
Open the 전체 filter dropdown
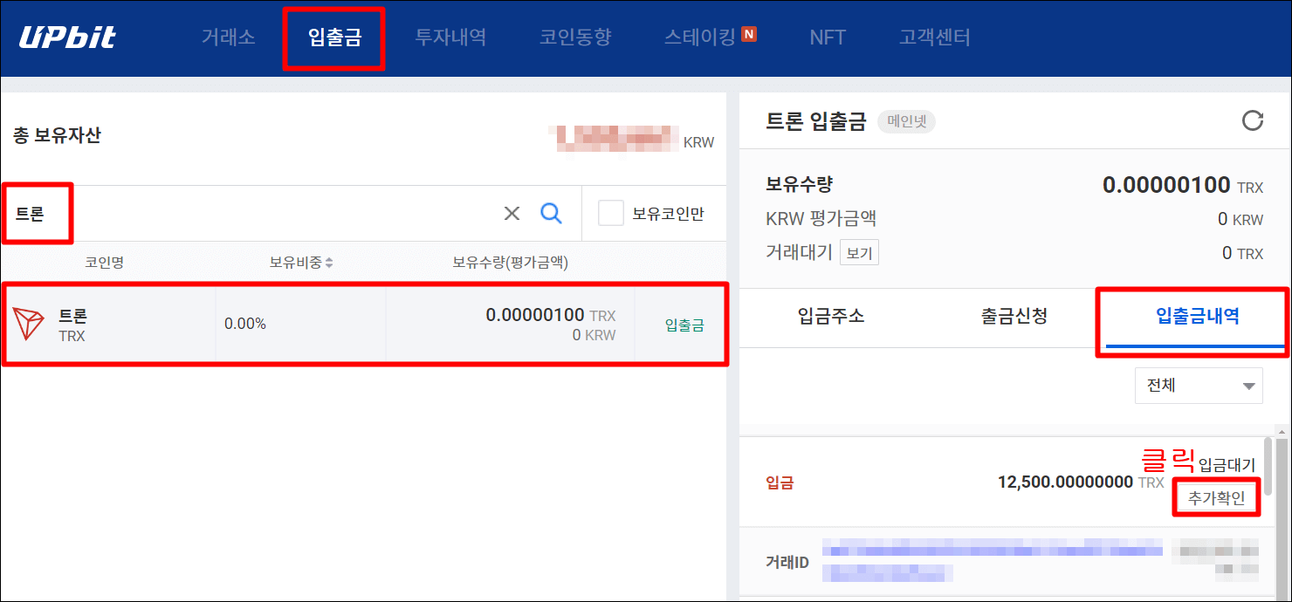[x=1199, y=385]
